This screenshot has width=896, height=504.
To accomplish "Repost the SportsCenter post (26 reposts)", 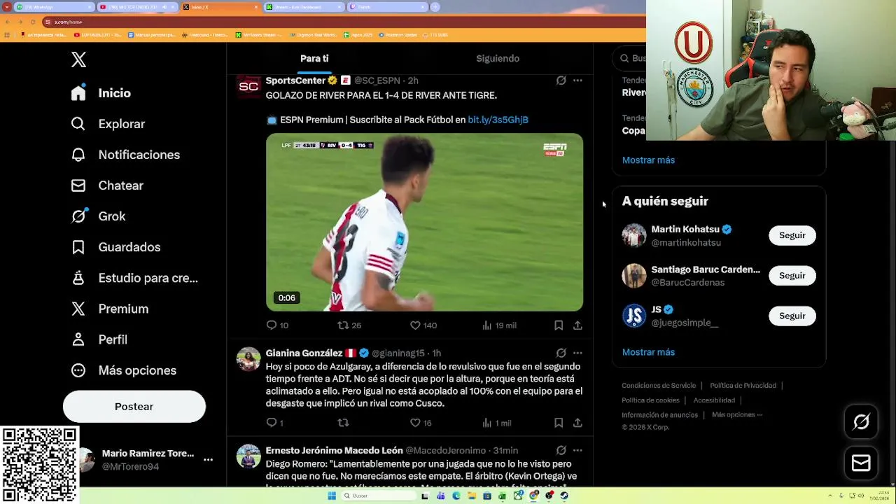I will pyautogui.click(x=349, y=325).
